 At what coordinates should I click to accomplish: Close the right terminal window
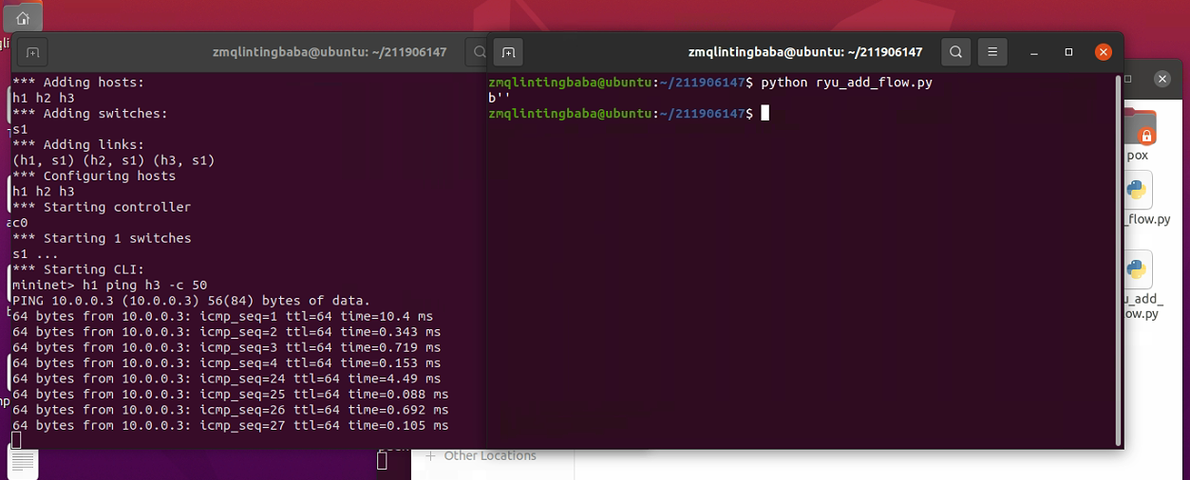tap(1103, 52)
